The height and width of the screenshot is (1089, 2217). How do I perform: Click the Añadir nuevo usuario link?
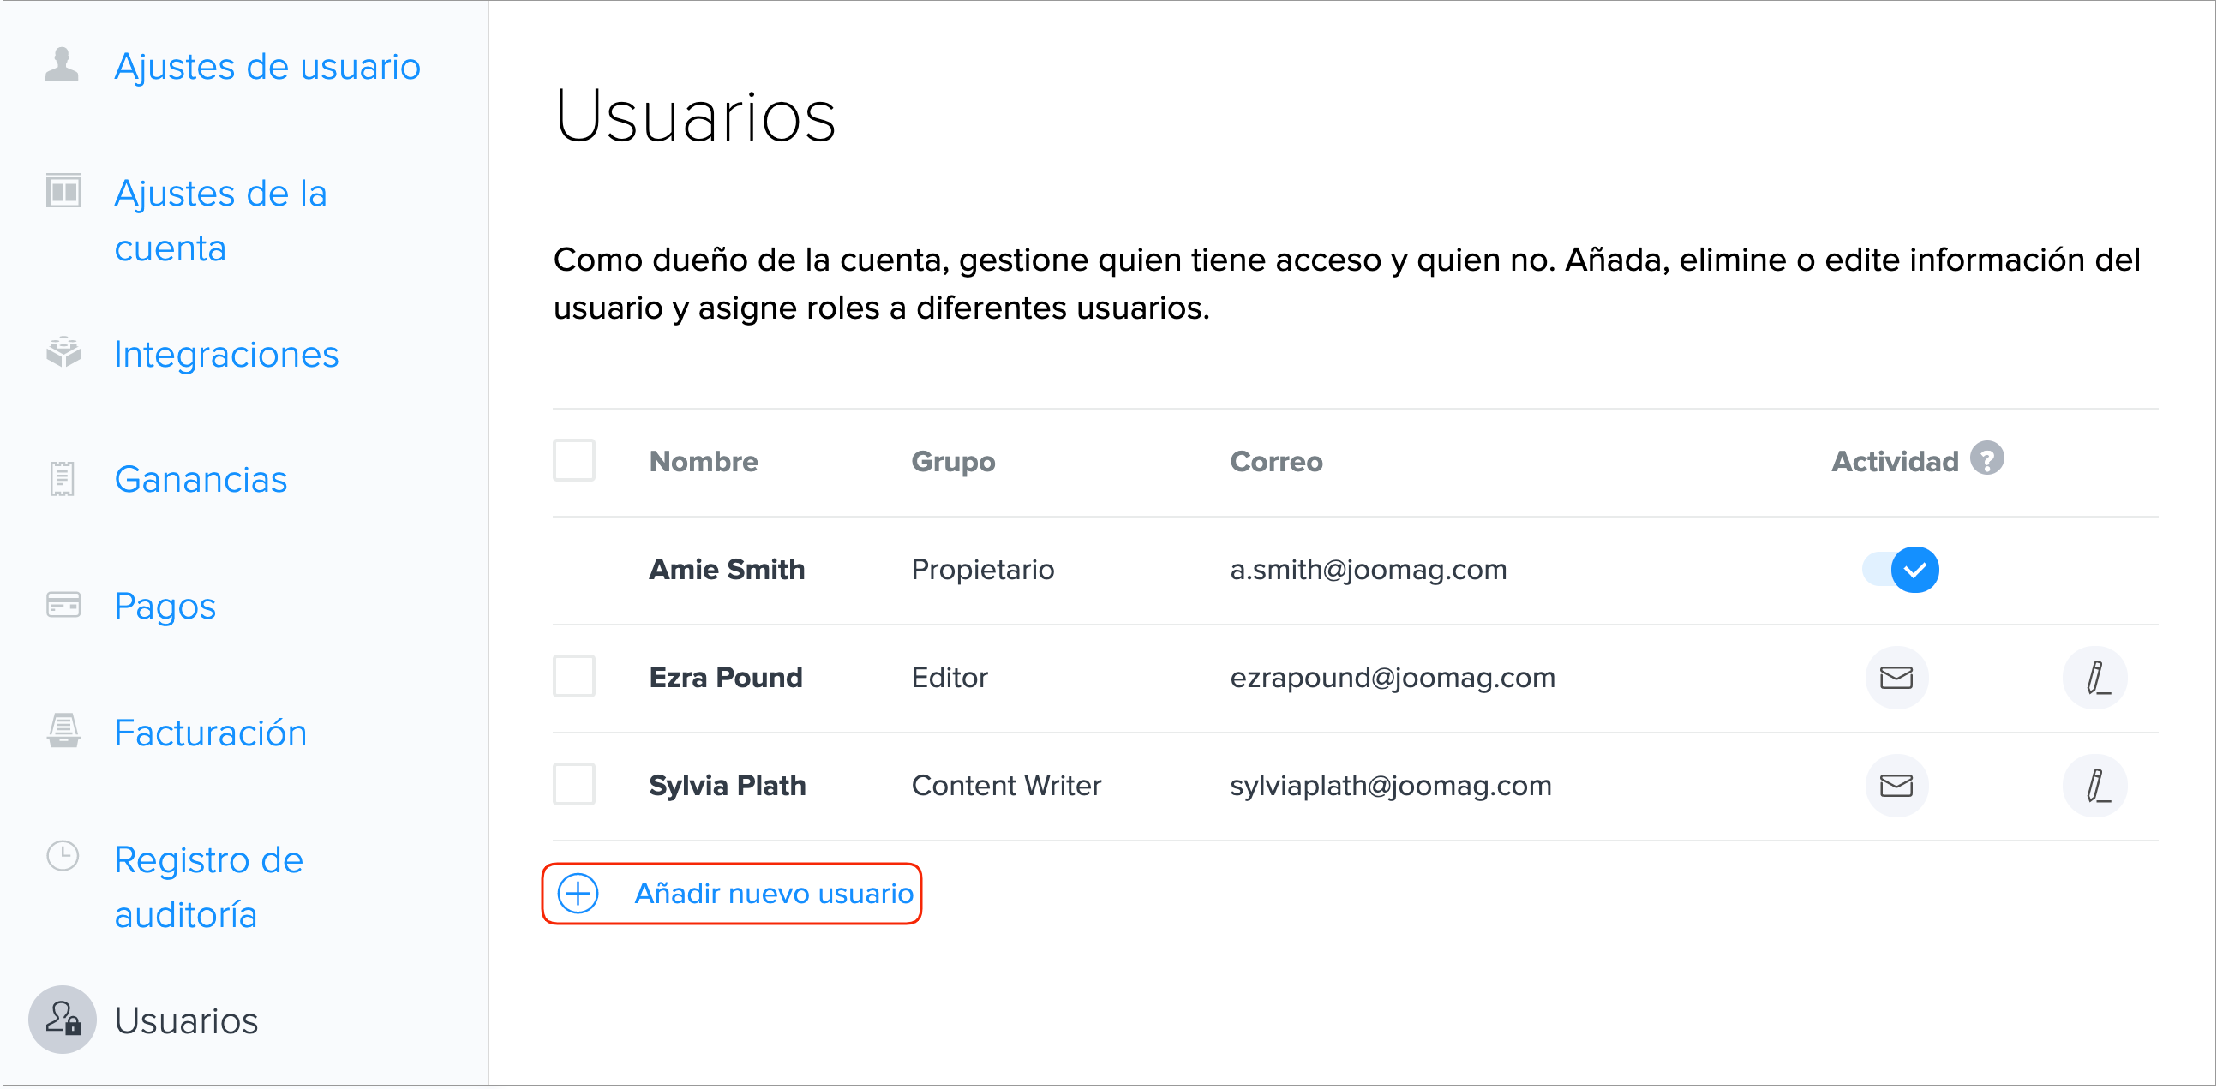[x=773, y=894]
